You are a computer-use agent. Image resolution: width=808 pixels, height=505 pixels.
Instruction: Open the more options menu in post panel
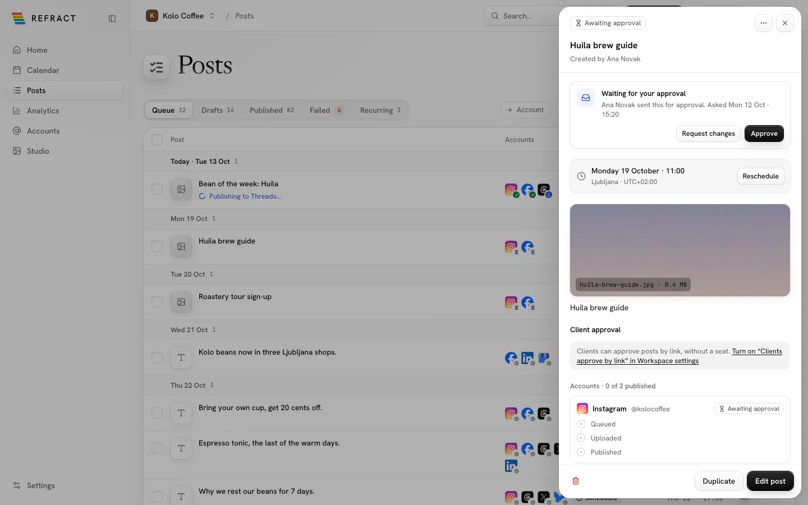pyautogui.click(x=764, y=23)
